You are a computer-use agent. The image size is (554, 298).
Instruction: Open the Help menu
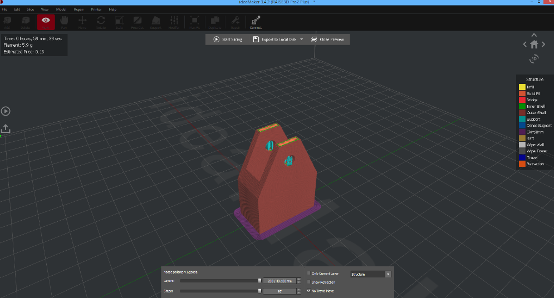112,9
